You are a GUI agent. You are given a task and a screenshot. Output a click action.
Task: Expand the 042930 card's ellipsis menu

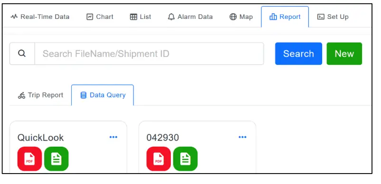pos(242,137)
